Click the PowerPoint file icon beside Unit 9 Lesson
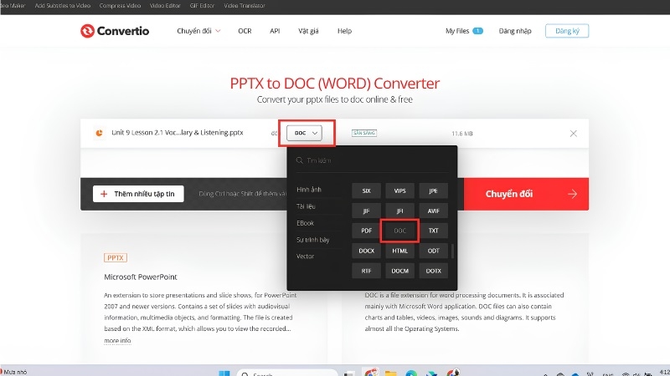 [x=99, y=133]
